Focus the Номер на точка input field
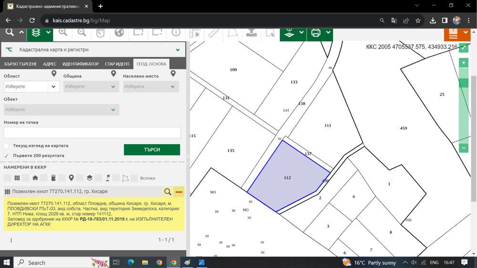The width and height of the screenshot is (477, 268). pyautogui.click(x=92, y=133)
